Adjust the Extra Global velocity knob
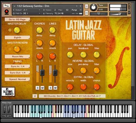 point(70,87)
